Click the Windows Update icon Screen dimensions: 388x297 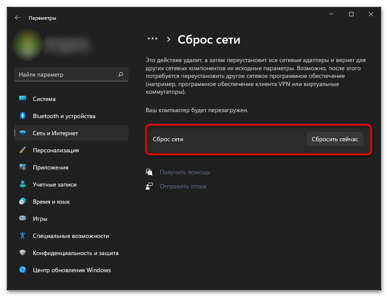[x=23, y=270]
